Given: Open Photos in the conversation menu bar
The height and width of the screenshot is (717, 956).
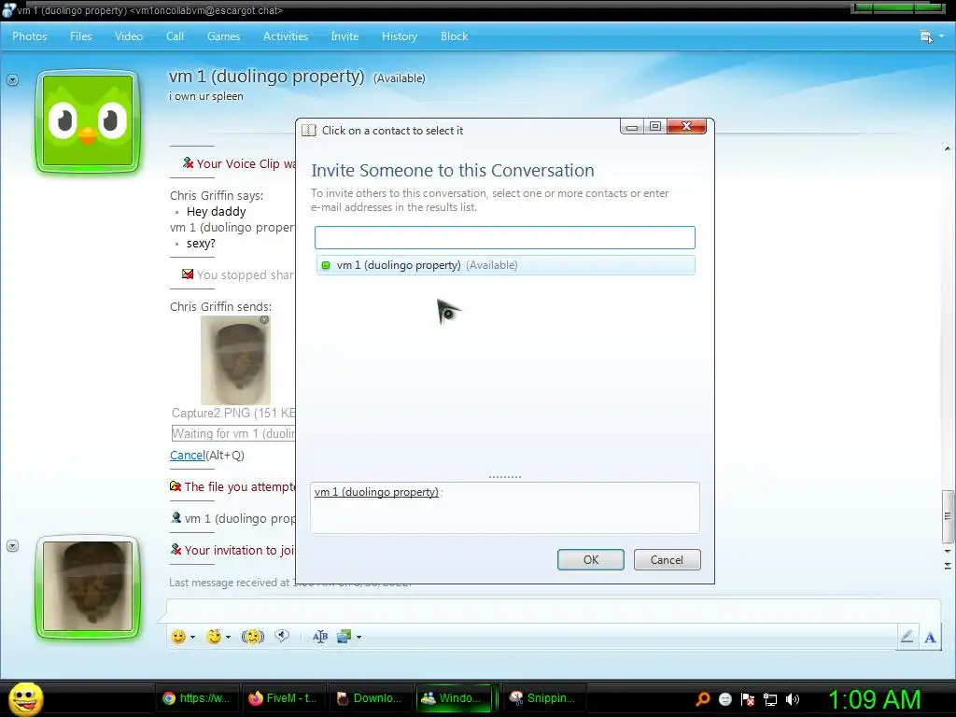Looking at the screenshot, I should (x=29, y=36).
